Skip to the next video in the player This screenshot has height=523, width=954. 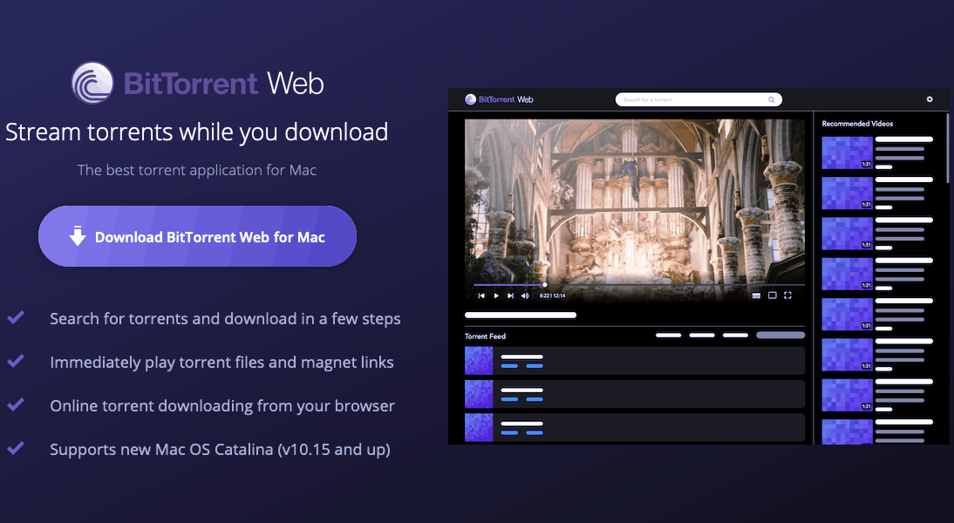point(510,295)
